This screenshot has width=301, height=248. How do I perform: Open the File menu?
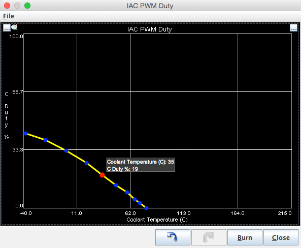pos(9,16)
